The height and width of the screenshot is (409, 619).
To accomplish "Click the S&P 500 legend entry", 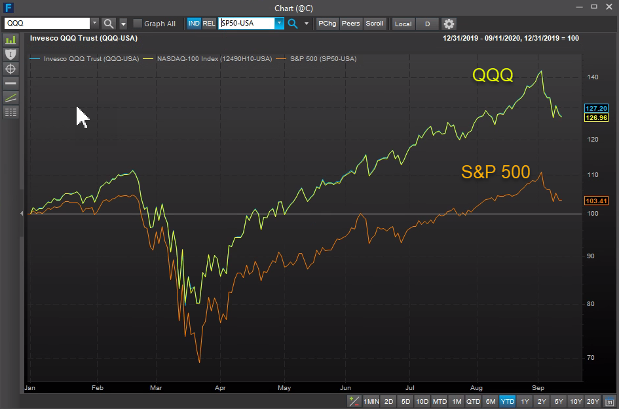I will coord(316,58).
